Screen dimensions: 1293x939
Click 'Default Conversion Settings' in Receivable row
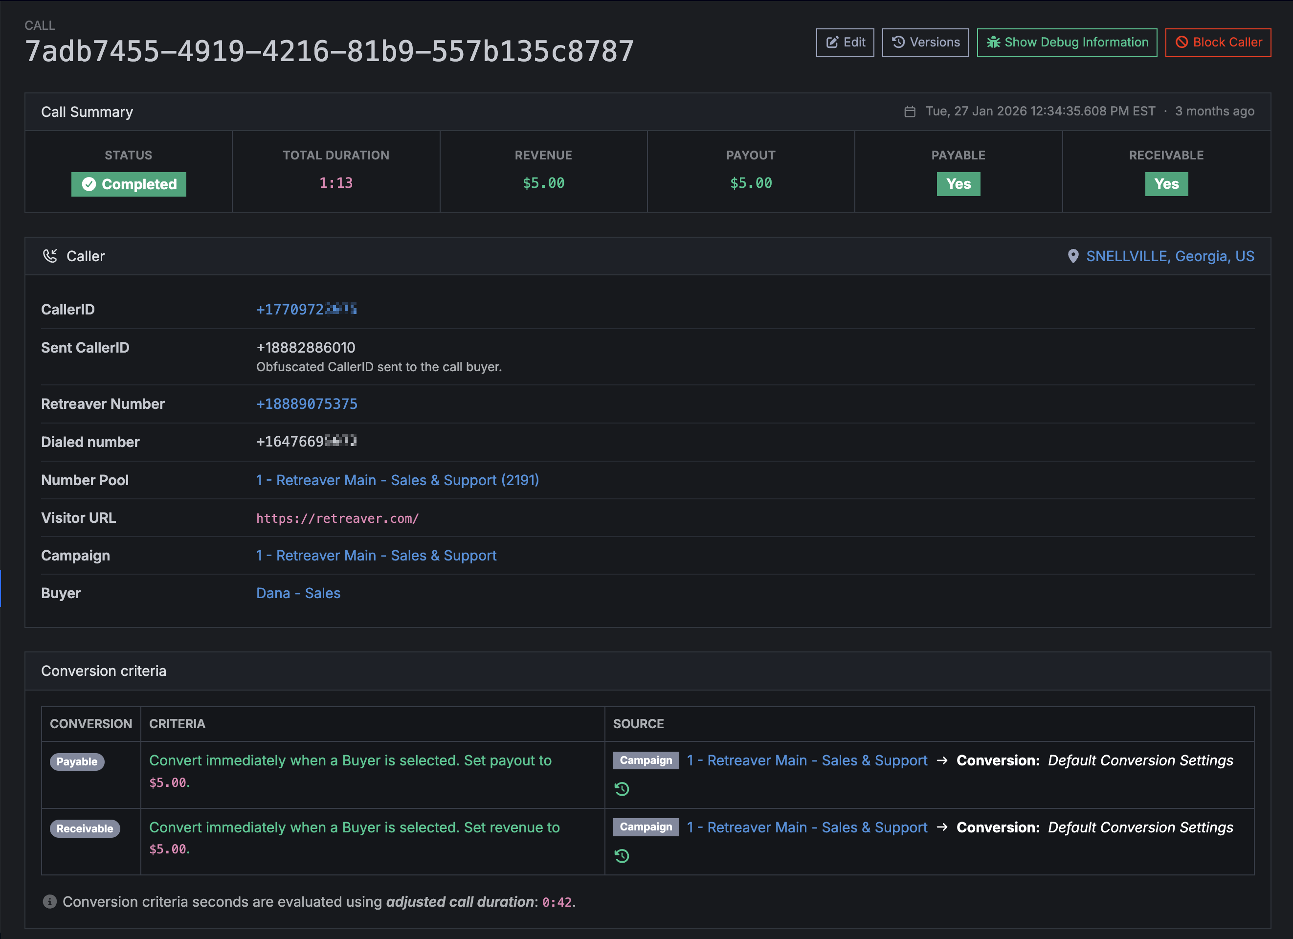(1140, 827)
